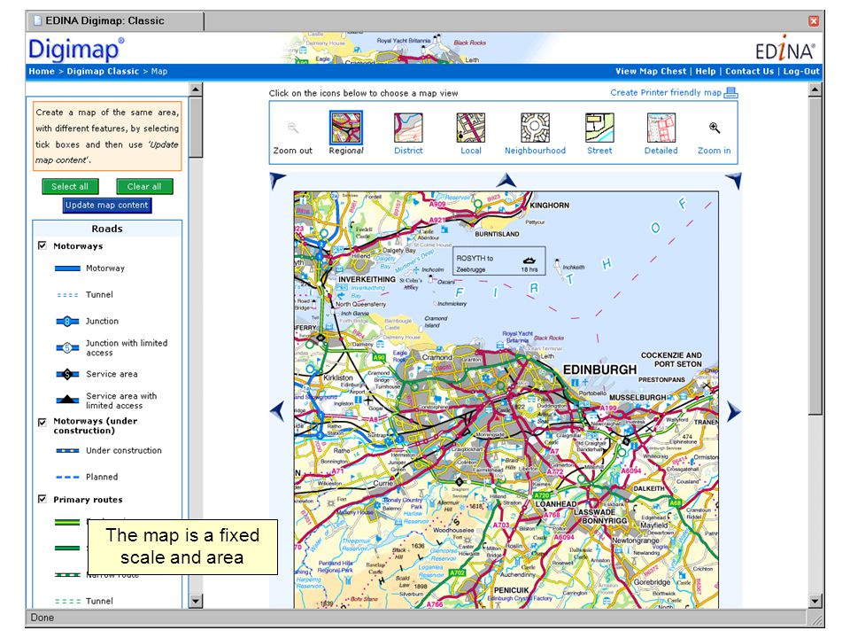Click legend panel scroll down arrow
This screenshot has height=638, width=850.
(x=196, y=601)
